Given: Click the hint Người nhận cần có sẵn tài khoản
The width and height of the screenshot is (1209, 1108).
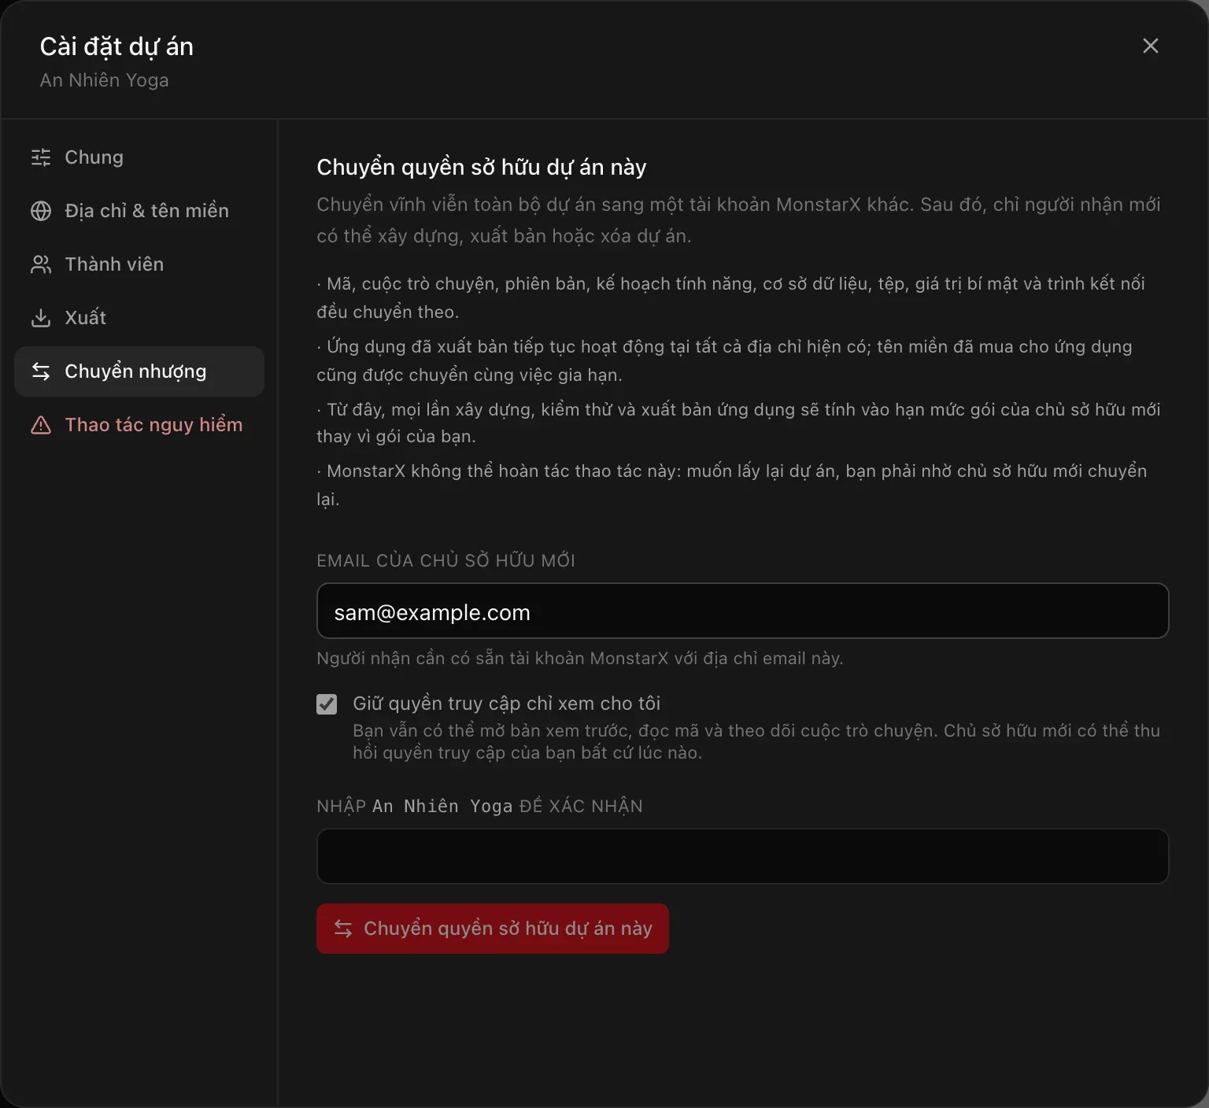Looking at the screenshot, I should pos(579,658).
